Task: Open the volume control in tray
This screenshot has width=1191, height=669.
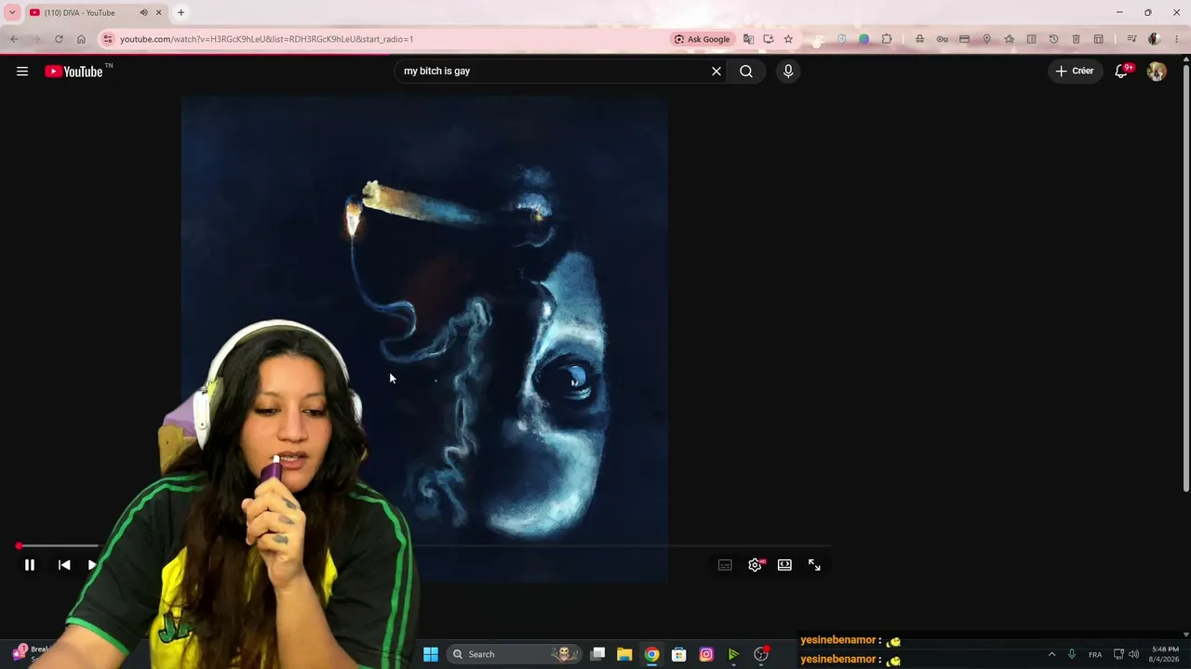Action: tap(1133, 654)
